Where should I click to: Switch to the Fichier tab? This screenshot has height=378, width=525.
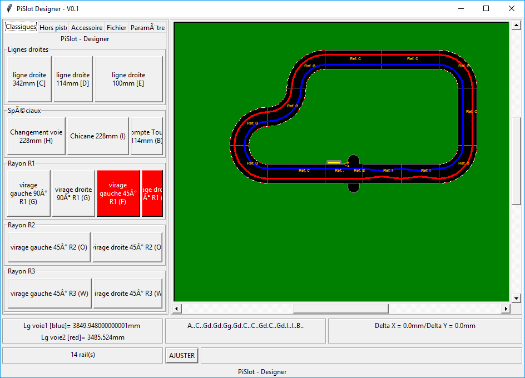point(116,27)
